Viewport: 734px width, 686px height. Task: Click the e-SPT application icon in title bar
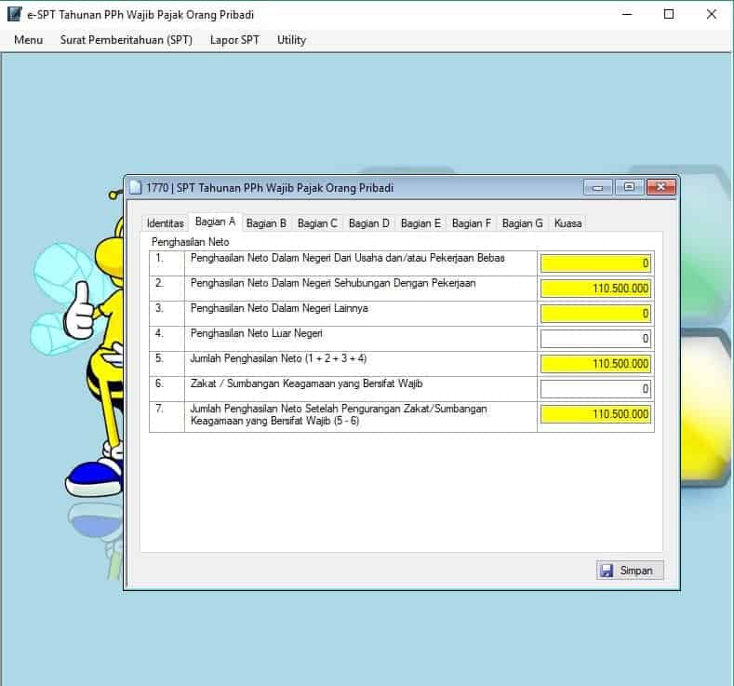pos(14,15)
